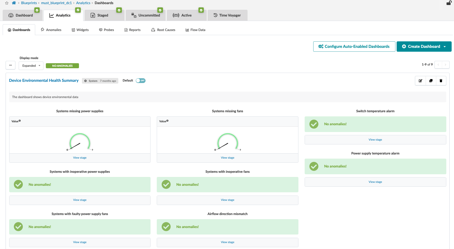The width and height of the screenshot is (454, 249).
Task: Click View stage under Switch temperature alarm
Action: [x=375, y=140]
